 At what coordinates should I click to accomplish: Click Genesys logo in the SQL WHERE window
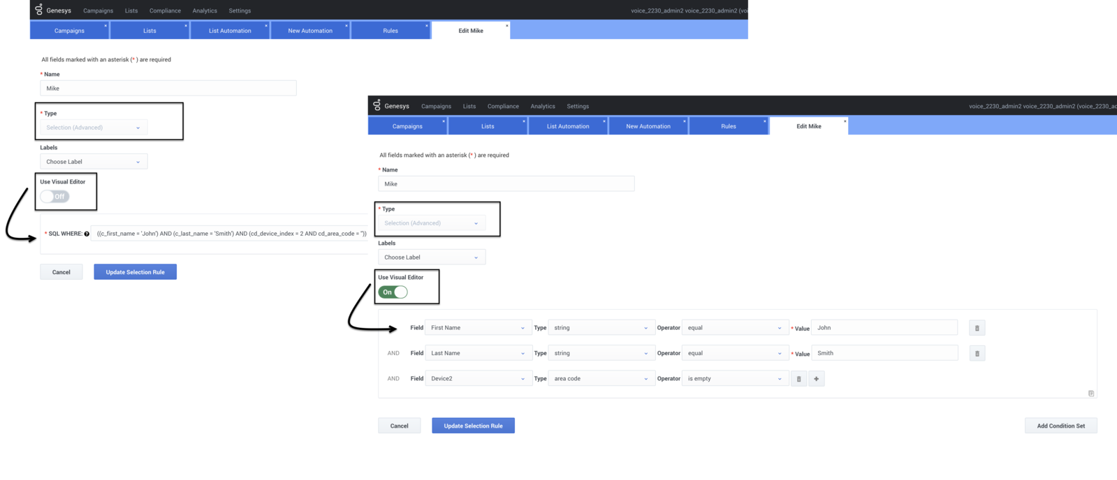[40, 10]
